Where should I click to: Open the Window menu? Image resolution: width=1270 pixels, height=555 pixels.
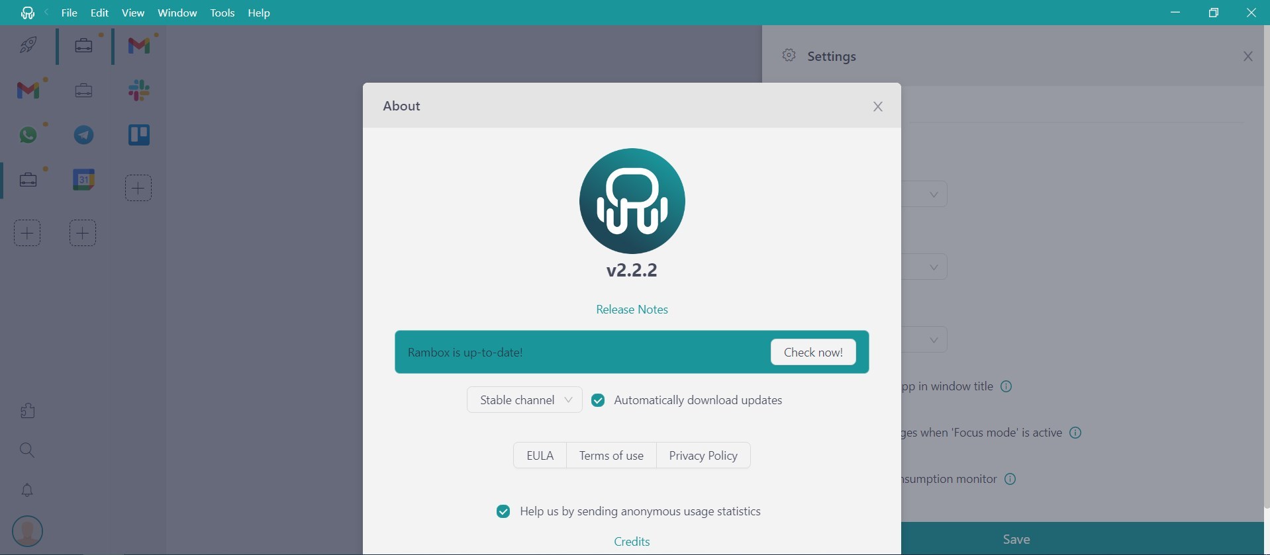(177, 13)
